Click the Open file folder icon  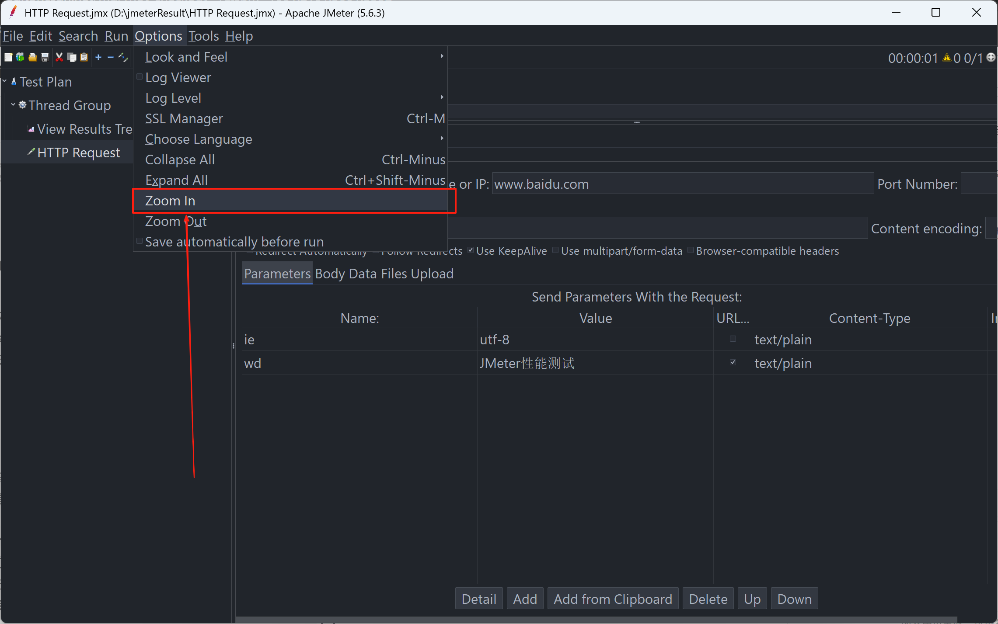(x=33, y=57)
